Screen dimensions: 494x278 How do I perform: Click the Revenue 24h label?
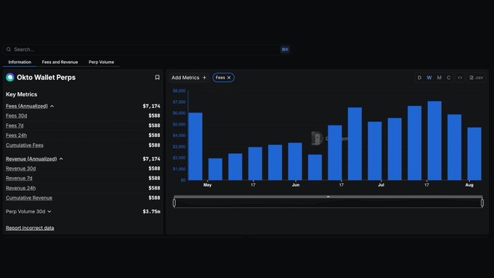coord(21,188)
